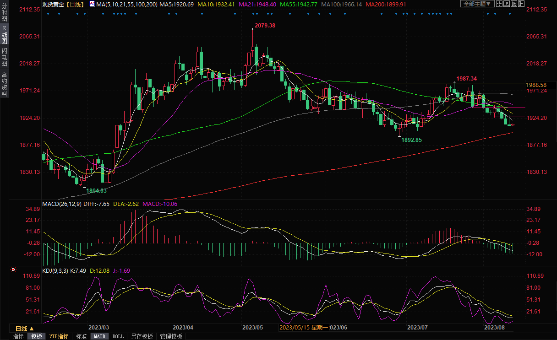Click the measure range icon at top right
557x340 pixels.
tap(507, 4)
